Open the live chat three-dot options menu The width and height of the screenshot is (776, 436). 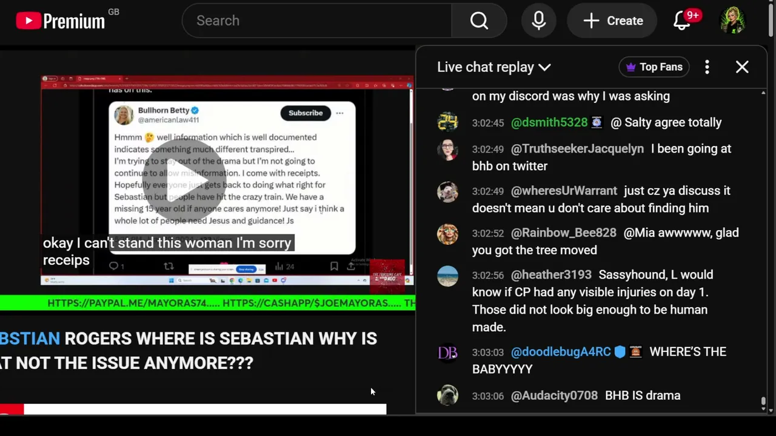point(707,67)
